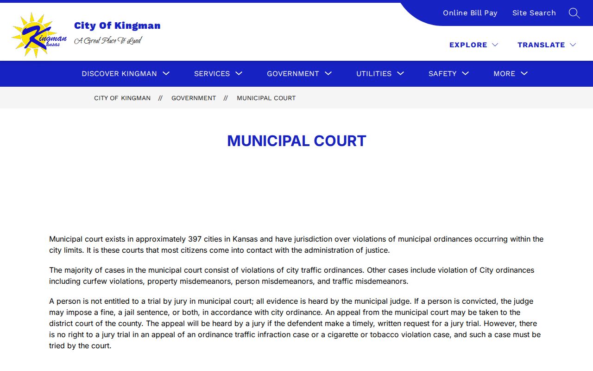Click the chevron beside MORE
This screenshot has height=371, width=593.
click(524, 73)
